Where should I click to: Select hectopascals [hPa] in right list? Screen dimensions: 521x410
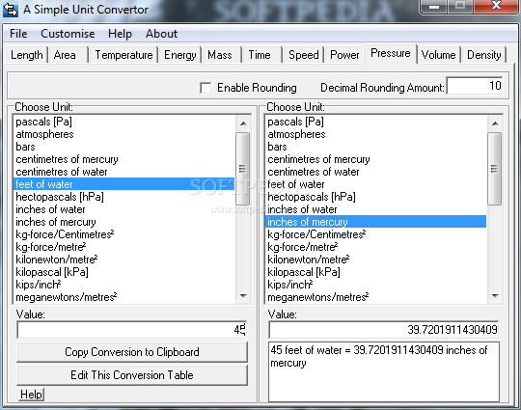coord(376,197)
